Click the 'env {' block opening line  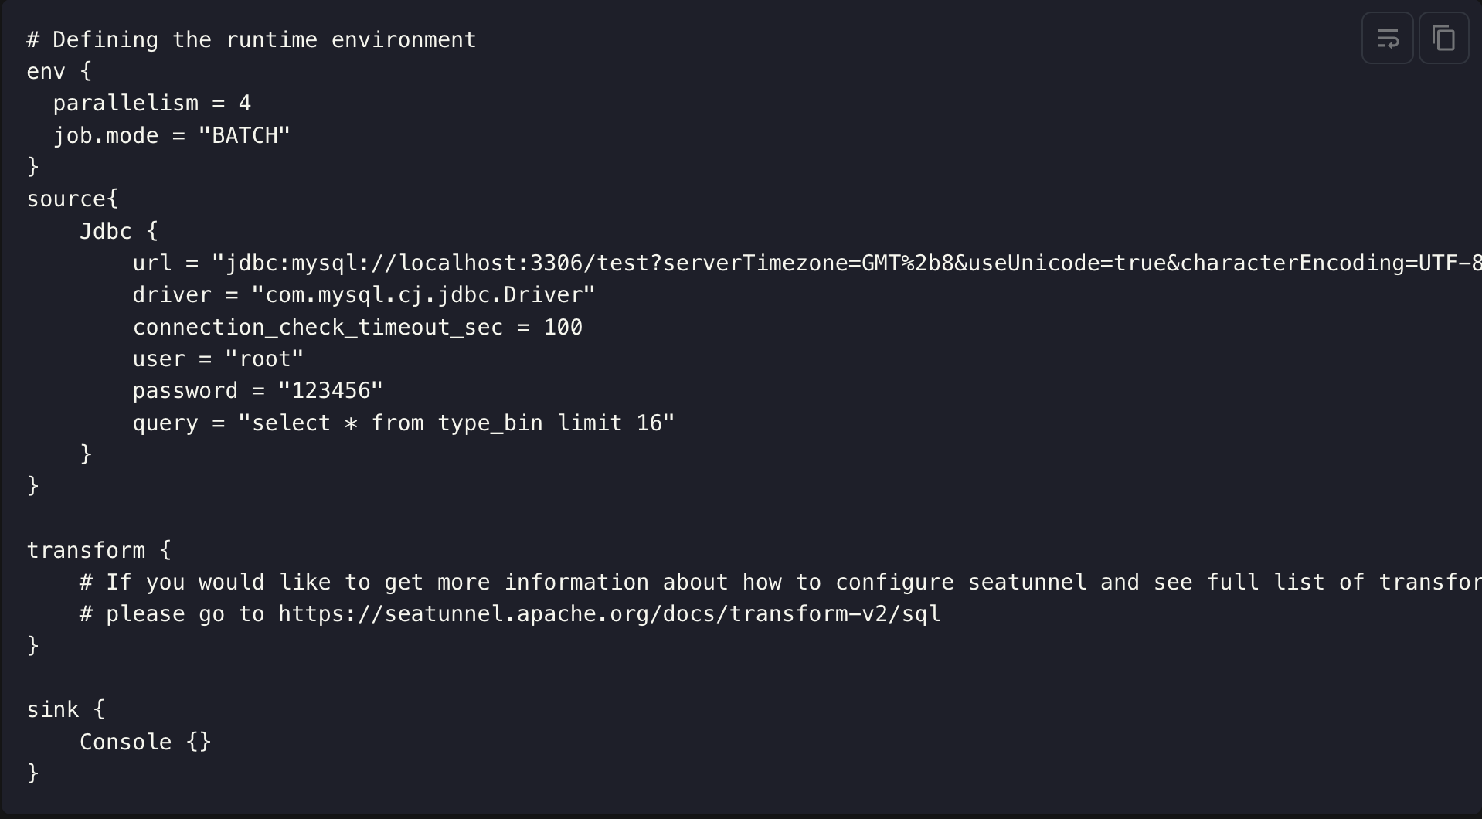tap(59, 72)
